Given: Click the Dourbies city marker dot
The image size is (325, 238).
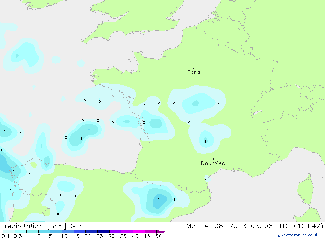Looking at the screenshot, I should (x=213, y=159).
